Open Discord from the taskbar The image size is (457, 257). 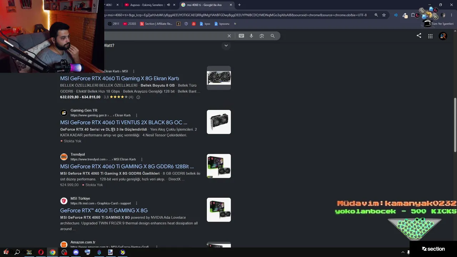tap(76, 252)
